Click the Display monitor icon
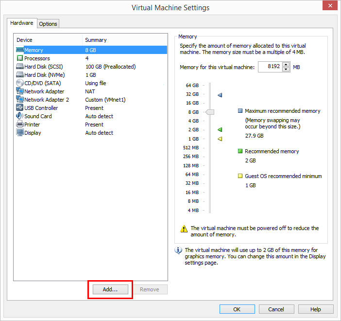The width and height of the screenshot is (341, 321). point(20,132)
